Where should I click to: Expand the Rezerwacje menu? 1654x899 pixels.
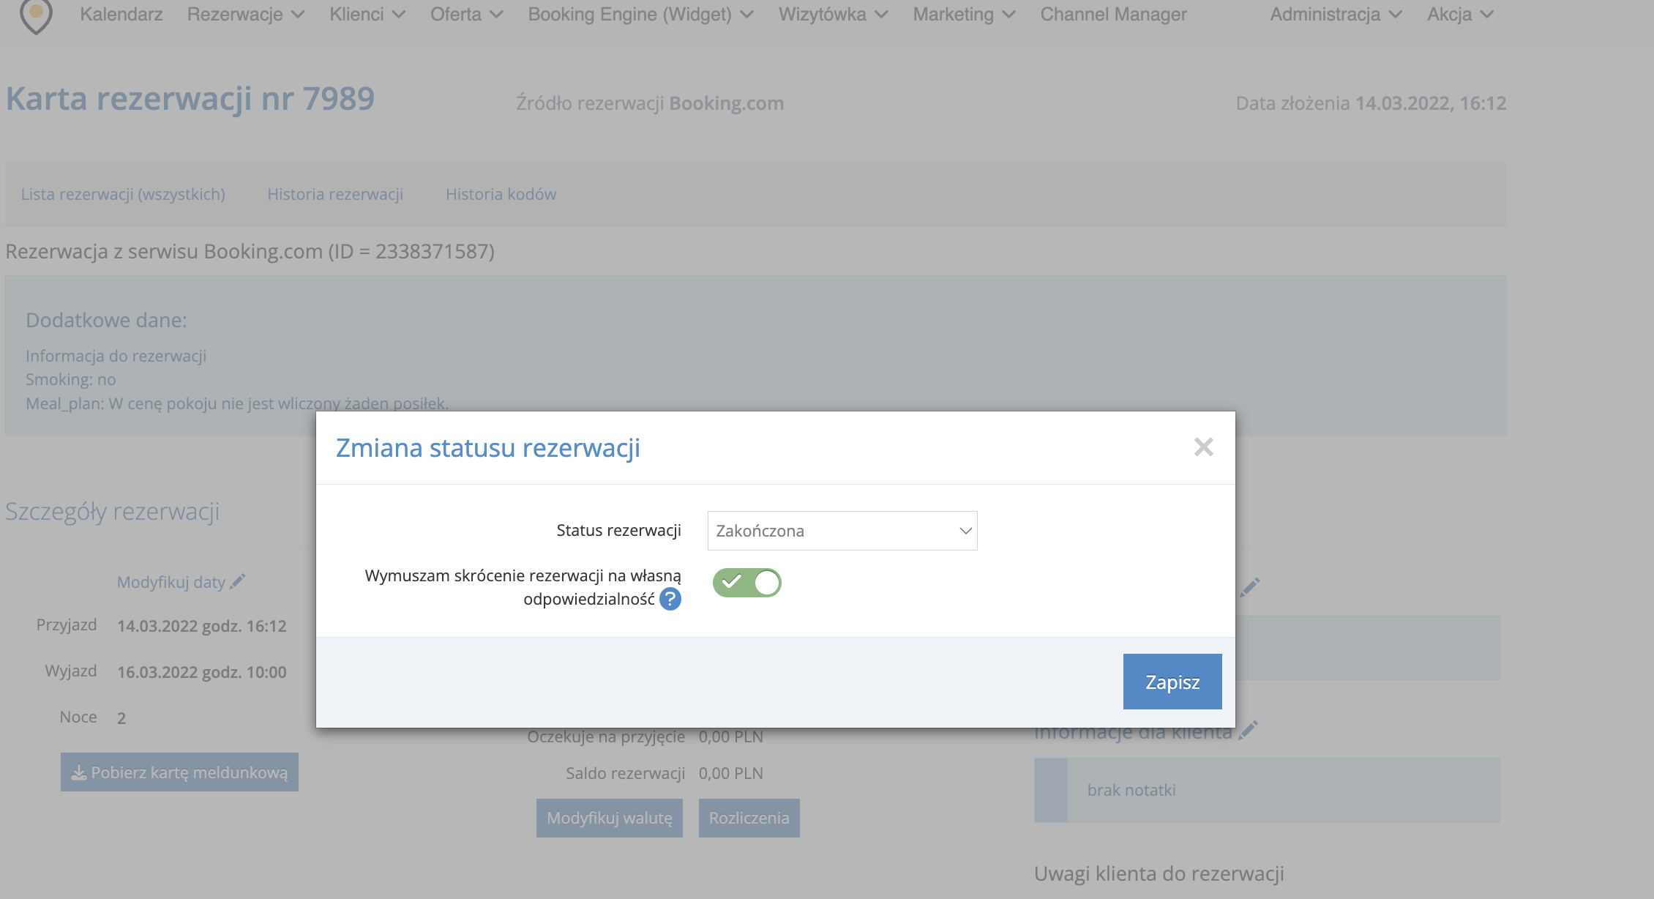(245, 15)
